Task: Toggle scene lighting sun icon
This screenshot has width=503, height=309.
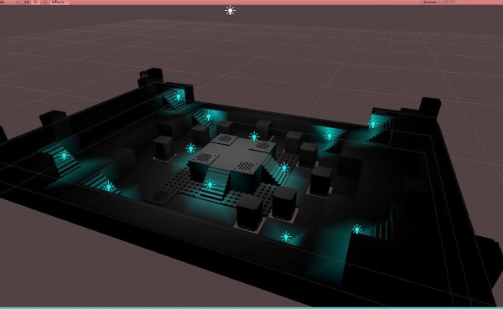Action: [35, 2]
